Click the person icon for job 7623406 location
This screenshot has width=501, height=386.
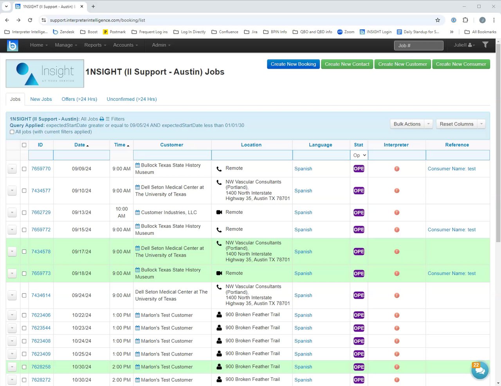click(x=219, y=315)
